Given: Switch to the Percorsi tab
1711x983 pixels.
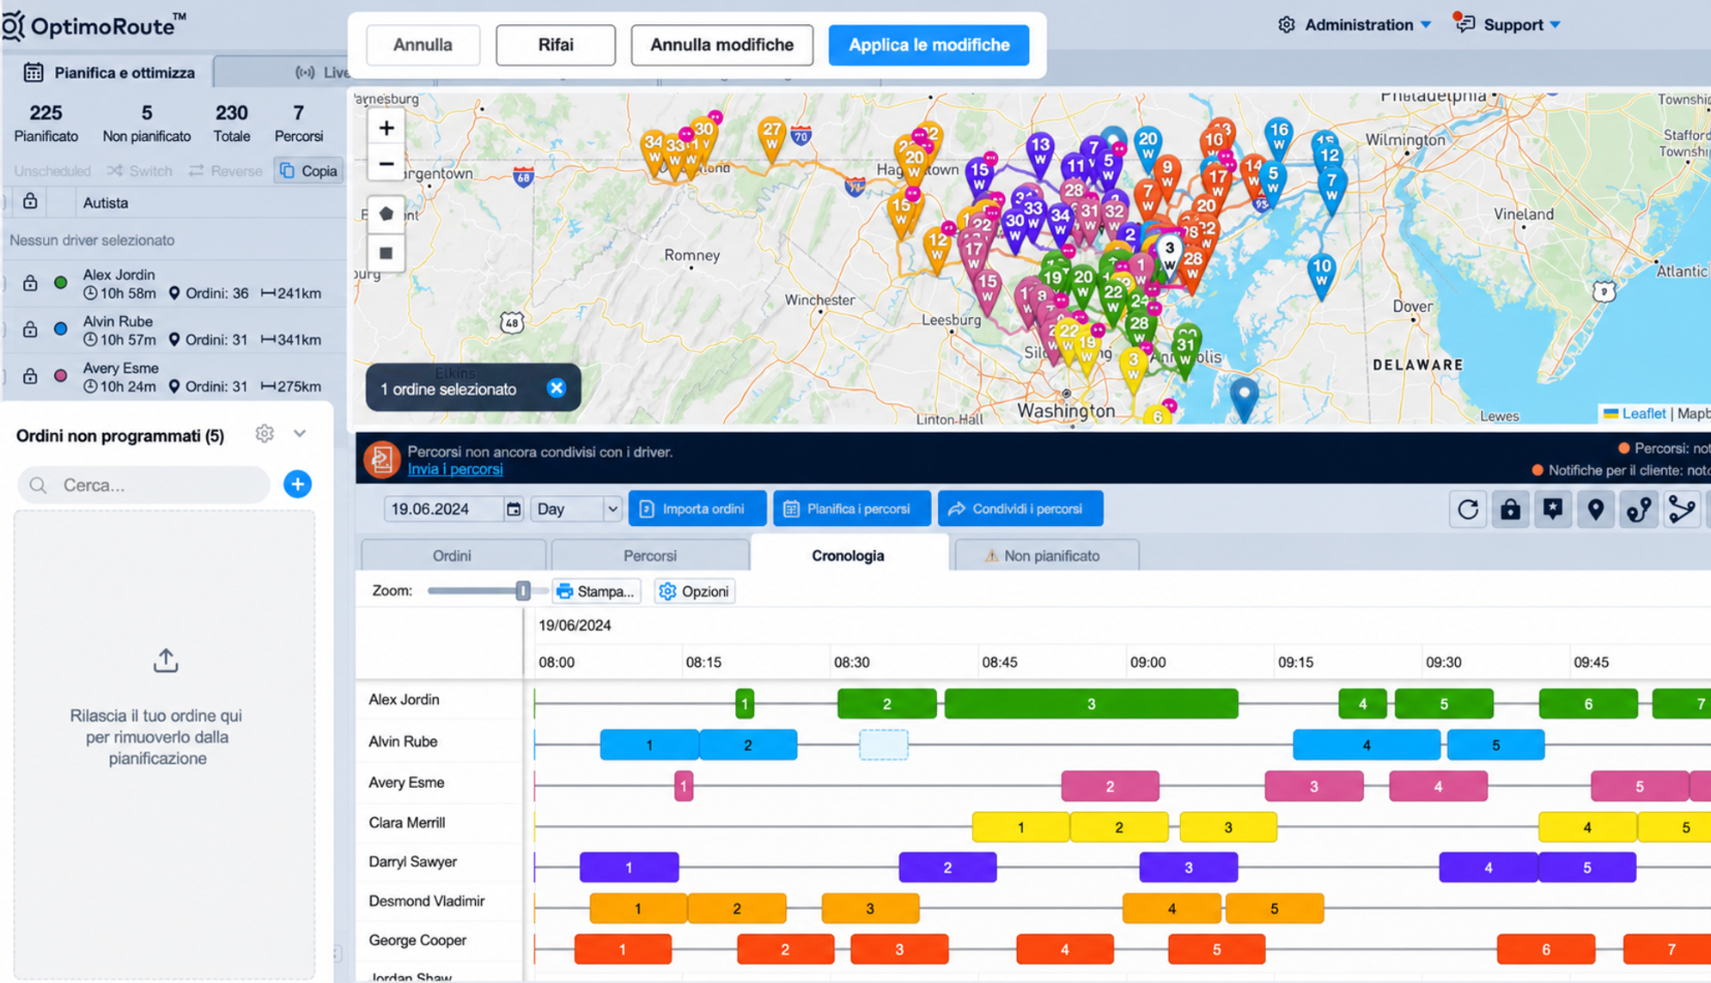Looking at the screenshot, I should (650, 555).
